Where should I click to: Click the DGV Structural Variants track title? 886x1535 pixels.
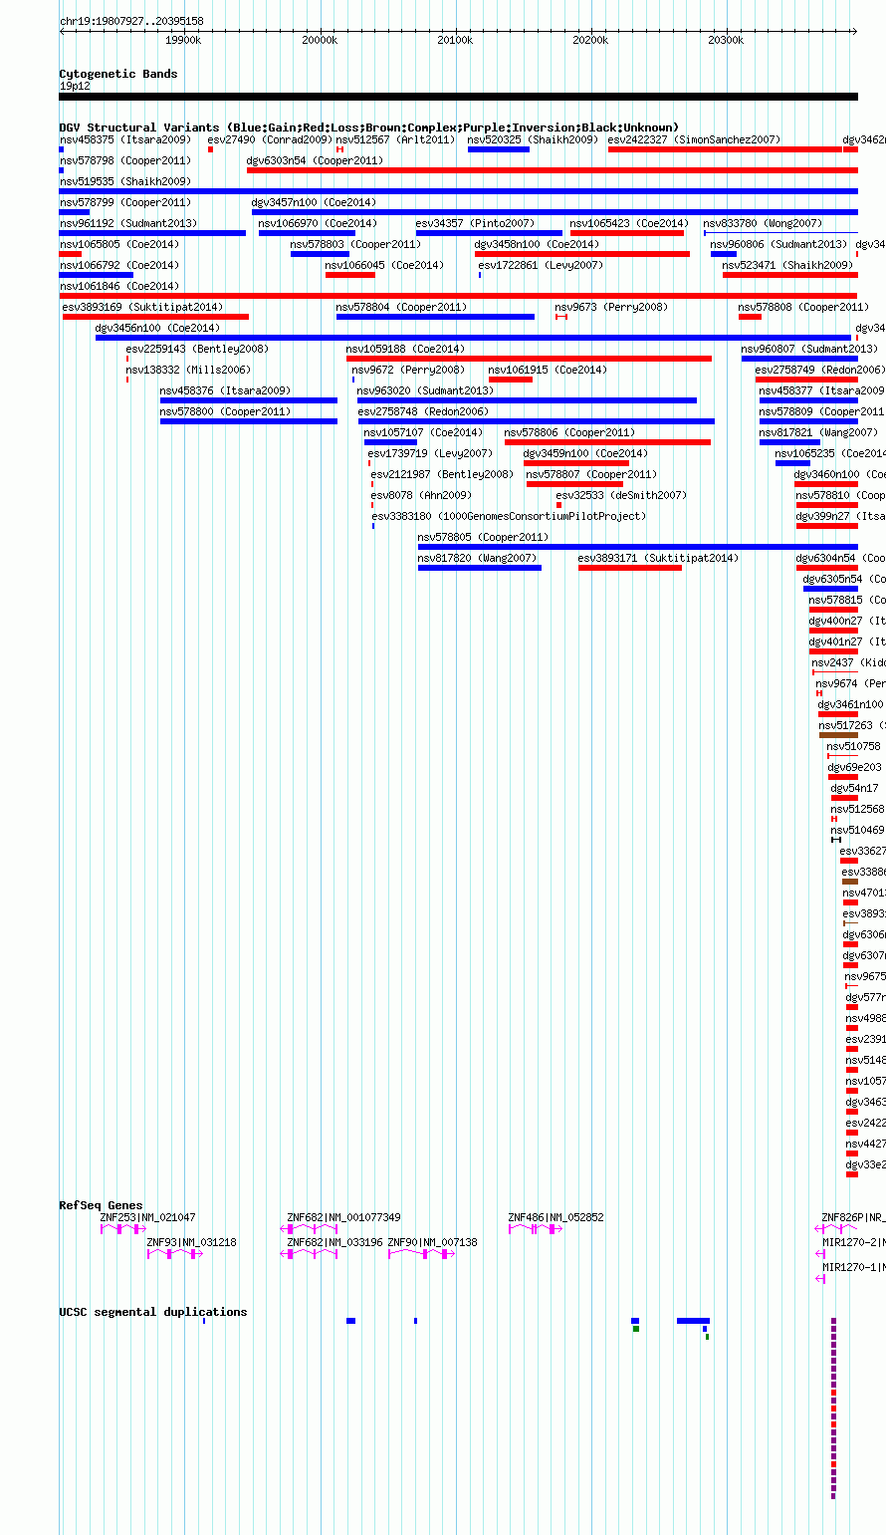(x=369, y=128)
